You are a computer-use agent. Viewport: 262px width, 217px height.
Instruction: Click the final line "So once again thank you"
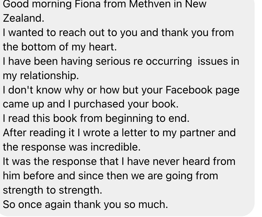coord(85,204)
